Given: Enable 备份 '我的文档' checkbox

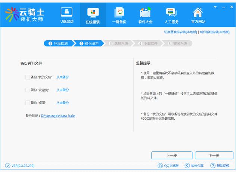Looking at the screenshot, I should [x=28, y=77].
